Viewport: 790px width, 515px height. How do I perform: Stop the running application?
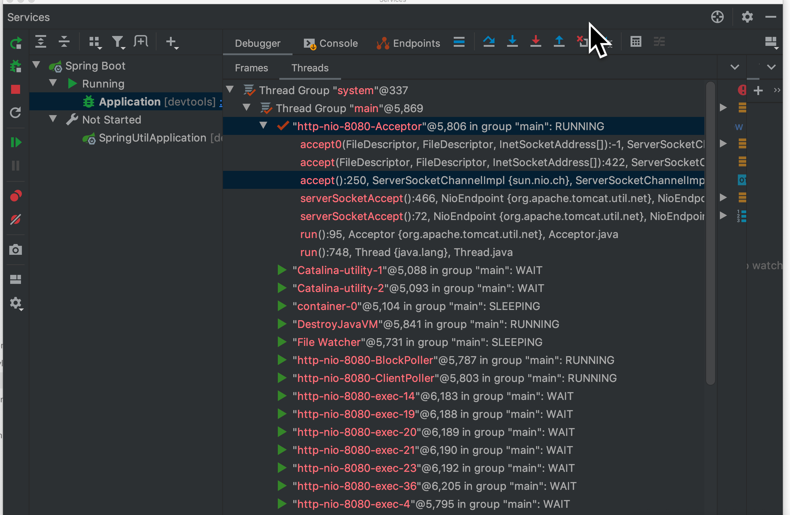coord(16,89)
